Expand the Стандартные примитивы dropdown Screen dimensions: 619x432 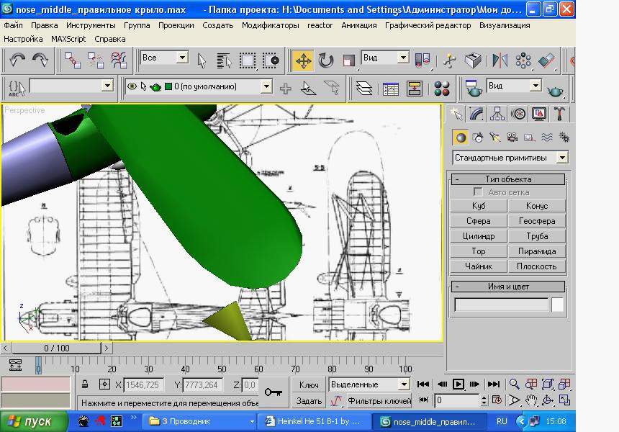(562, 158)
